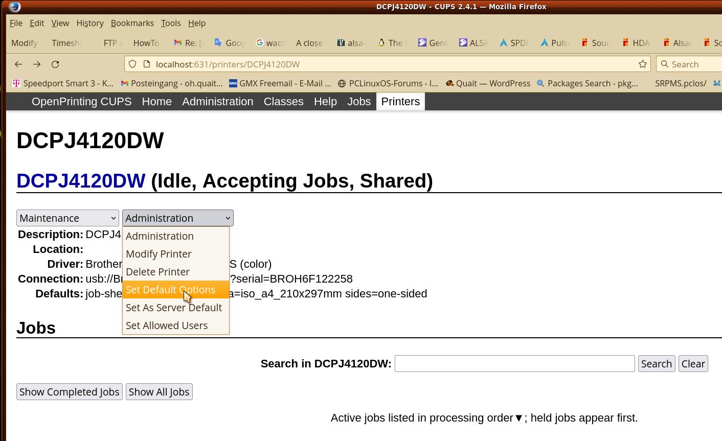Go to the CUPS Administration page
The image size is (722, 441).
(x=217, y=102)
